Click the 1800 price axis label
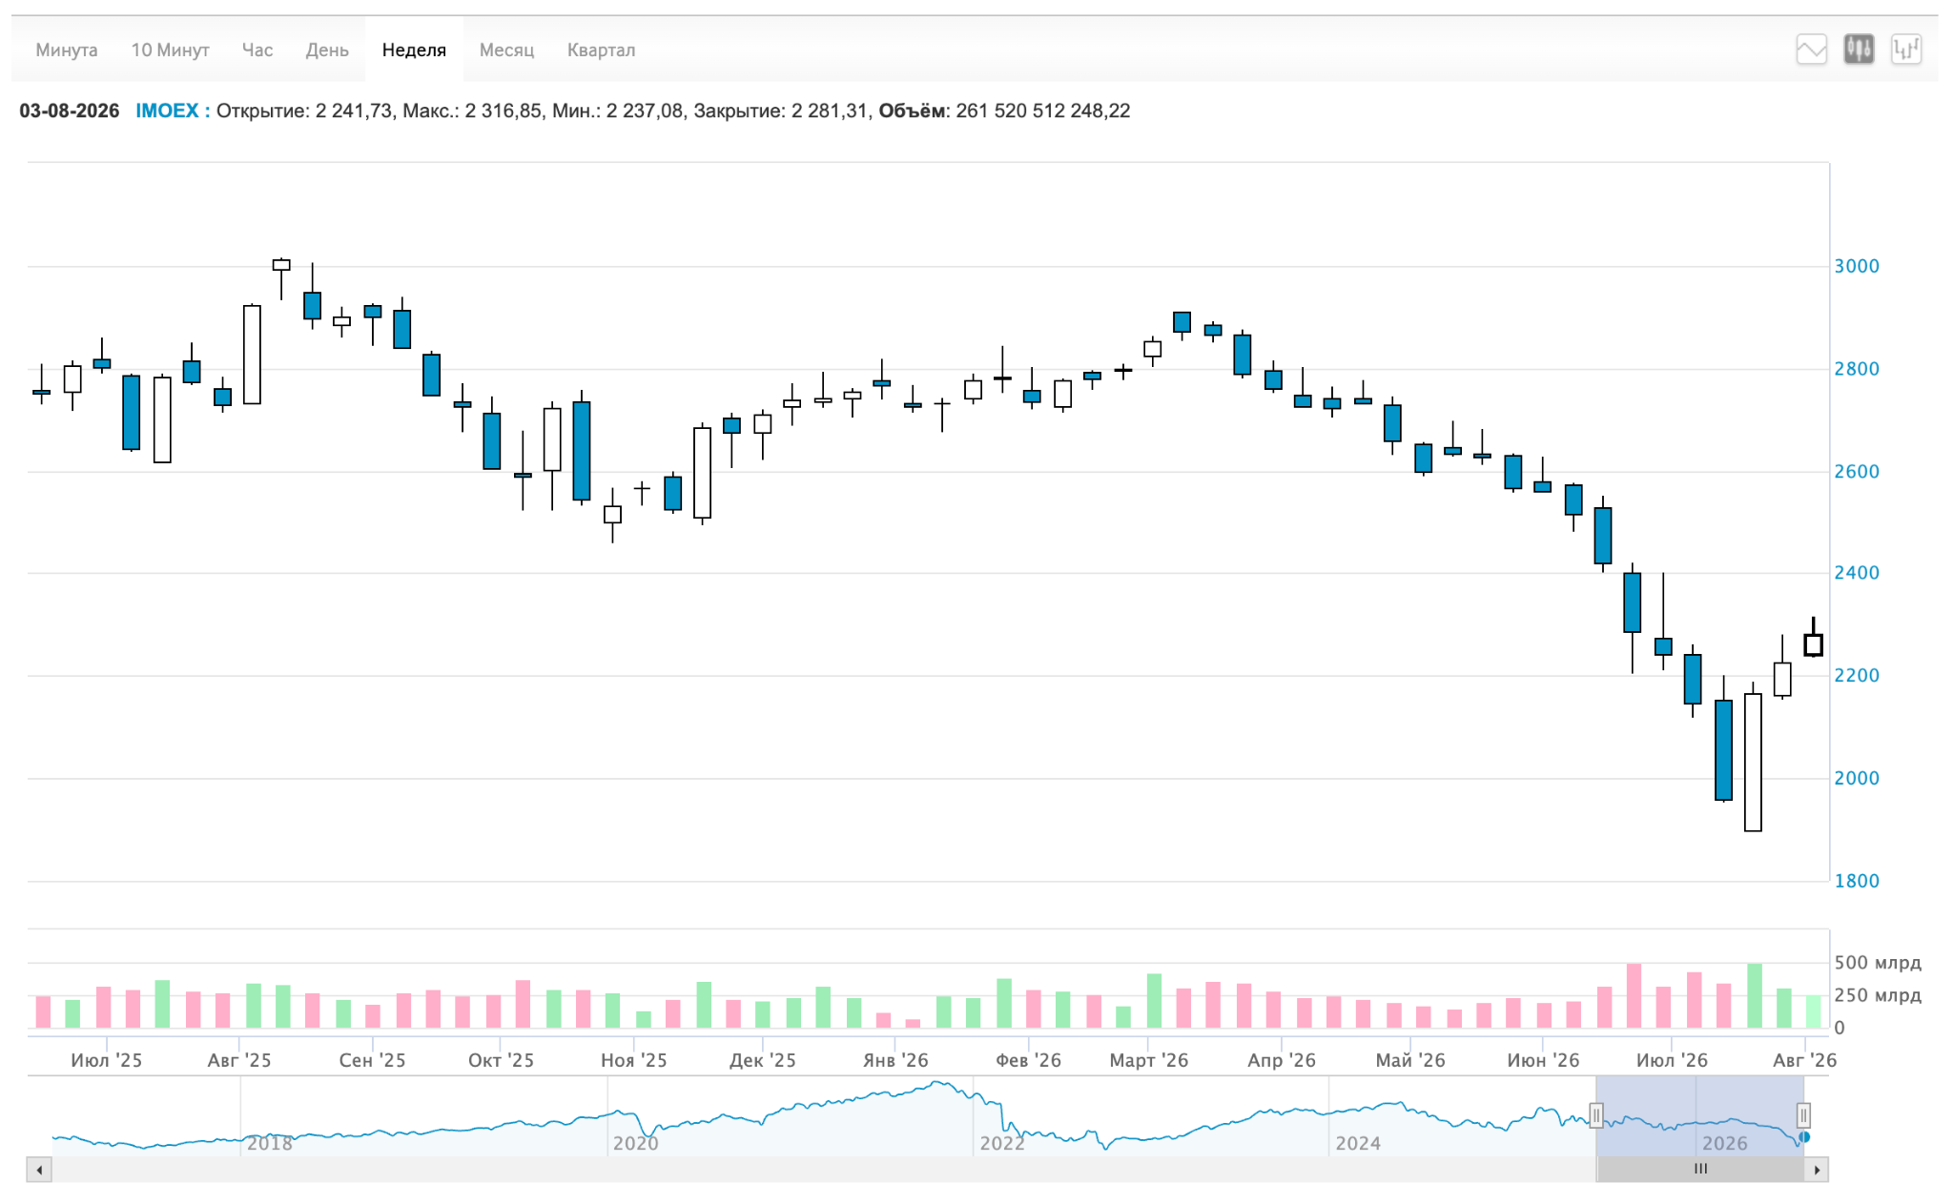The width and height of the screenshot is (1953, 1204). (x=1857, y=882)
